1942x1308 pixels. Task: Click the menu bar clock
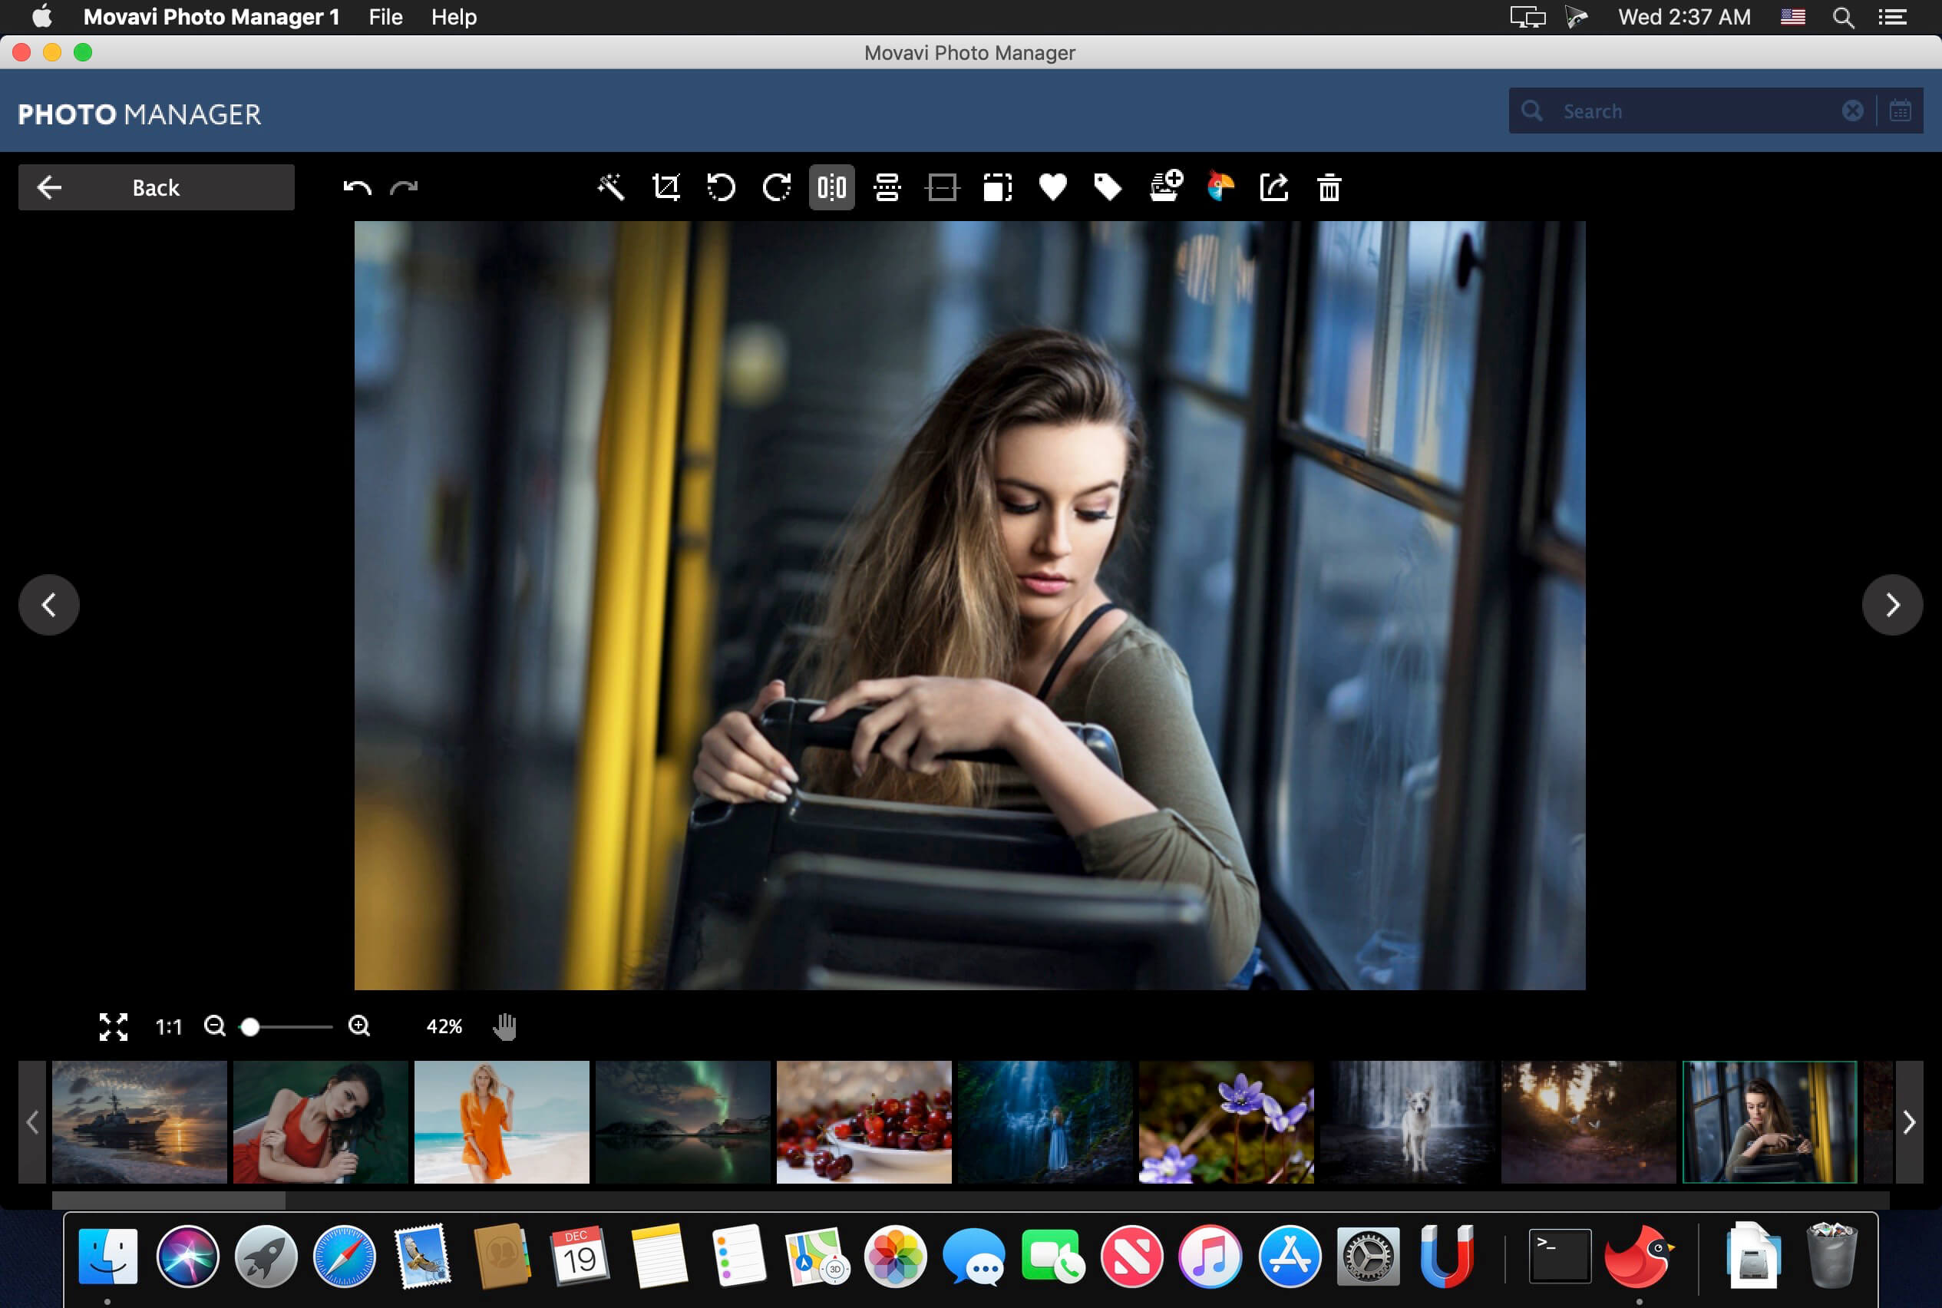(x=1683, y=17)
